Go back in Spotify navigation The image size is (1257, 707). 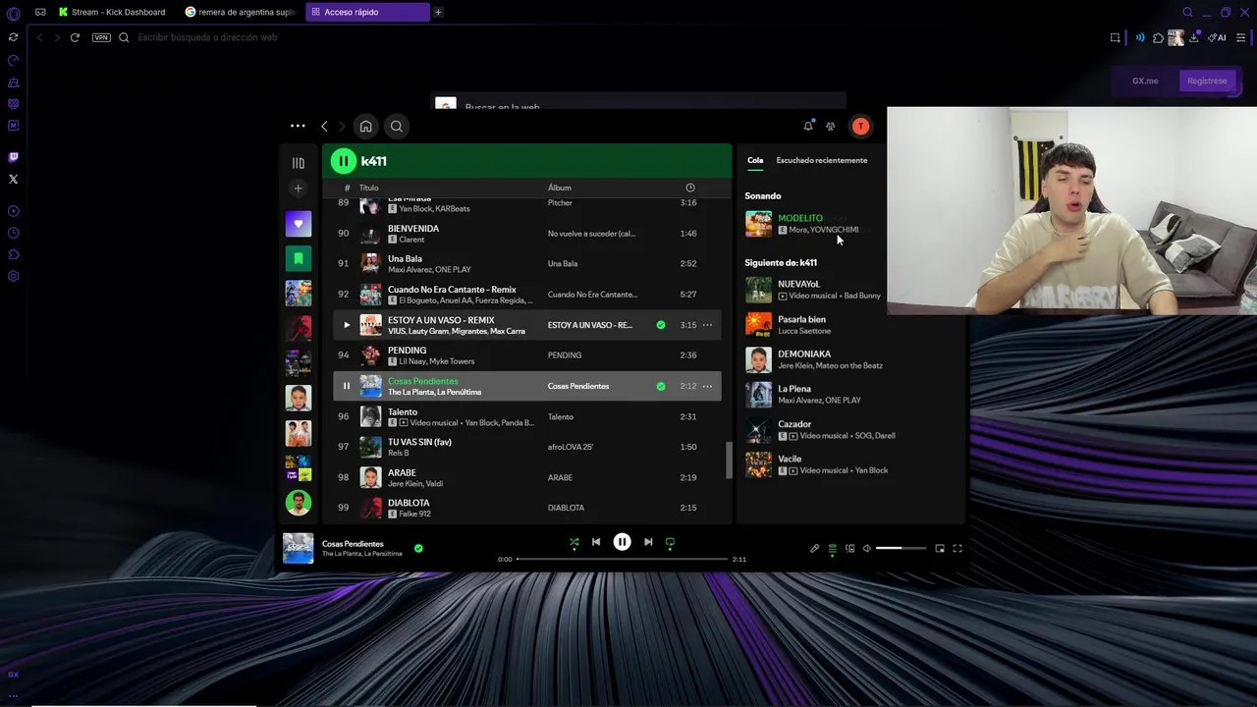click(324, 126)
